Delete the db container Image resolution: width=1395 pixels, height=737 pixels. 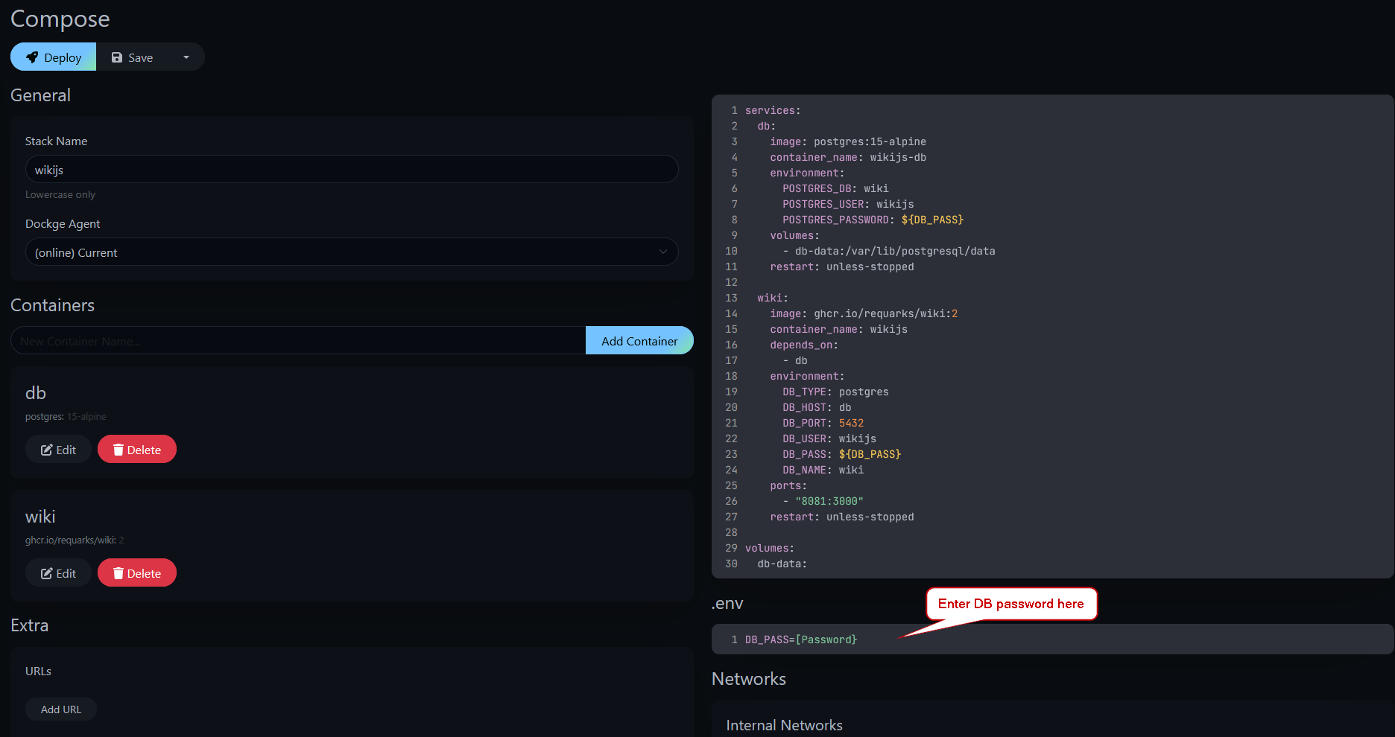(x=137, y=450)
